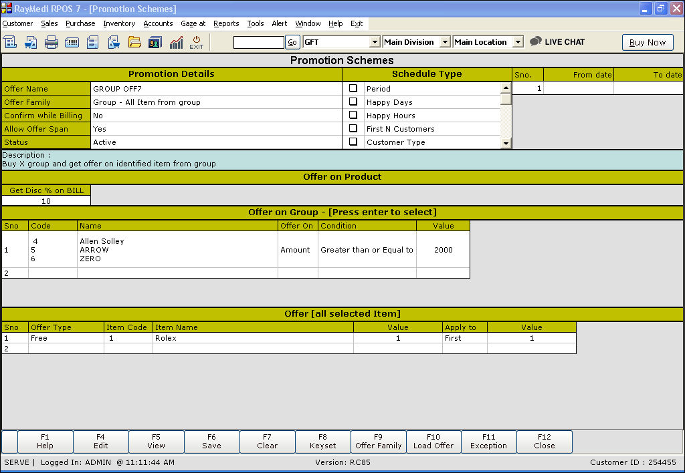Check the Customer Type schedule checkbox
685x473 pixels.
point(353,142)
